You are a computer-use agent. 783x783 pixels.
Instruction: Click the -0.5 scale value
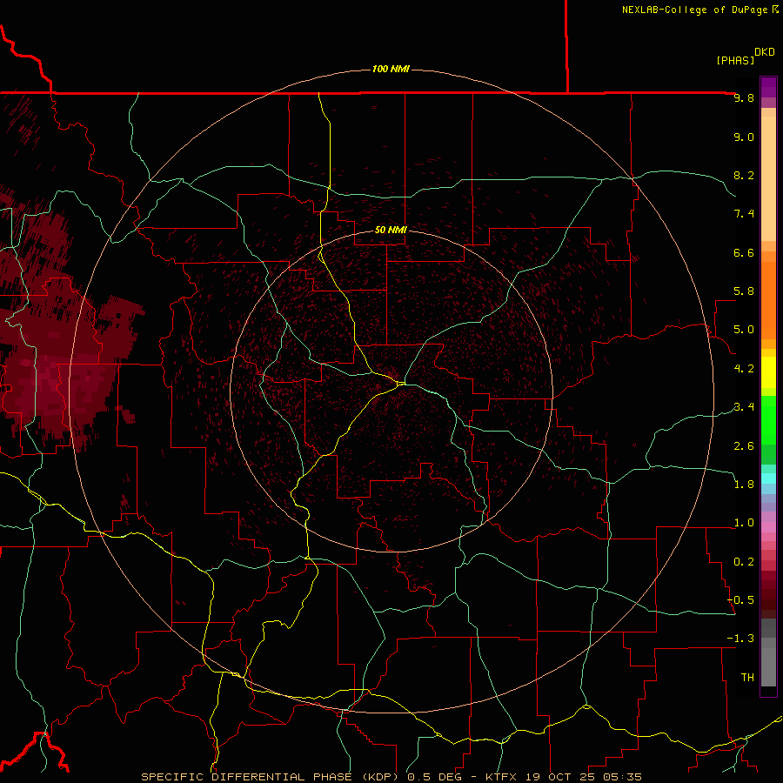740,600
